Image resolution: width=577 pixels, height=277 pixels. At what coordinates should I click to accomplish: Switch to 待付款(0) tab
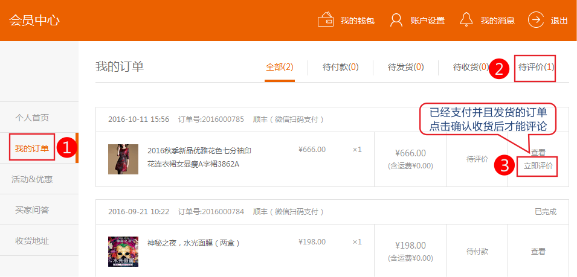click(x=340, y=67)
